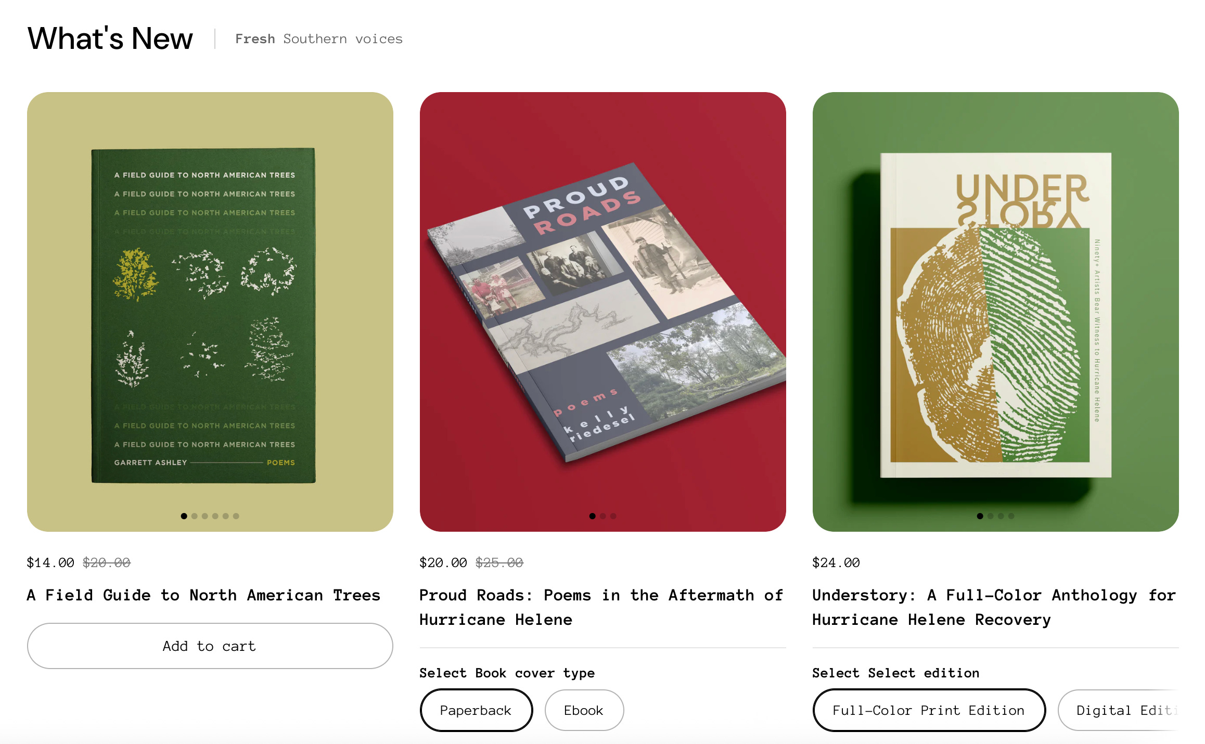Click the What's New heading
This screenshot has width=1205, height=744.
pyautogui.click(x=110, y=39)
